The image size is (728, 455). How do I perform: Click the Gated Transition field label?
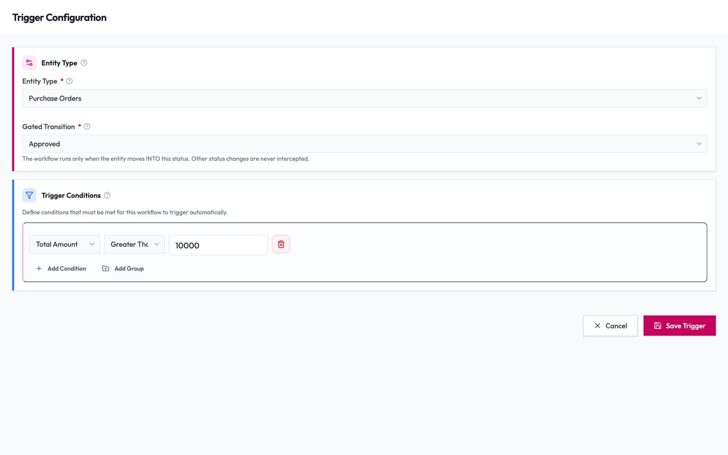click(49, 126)
